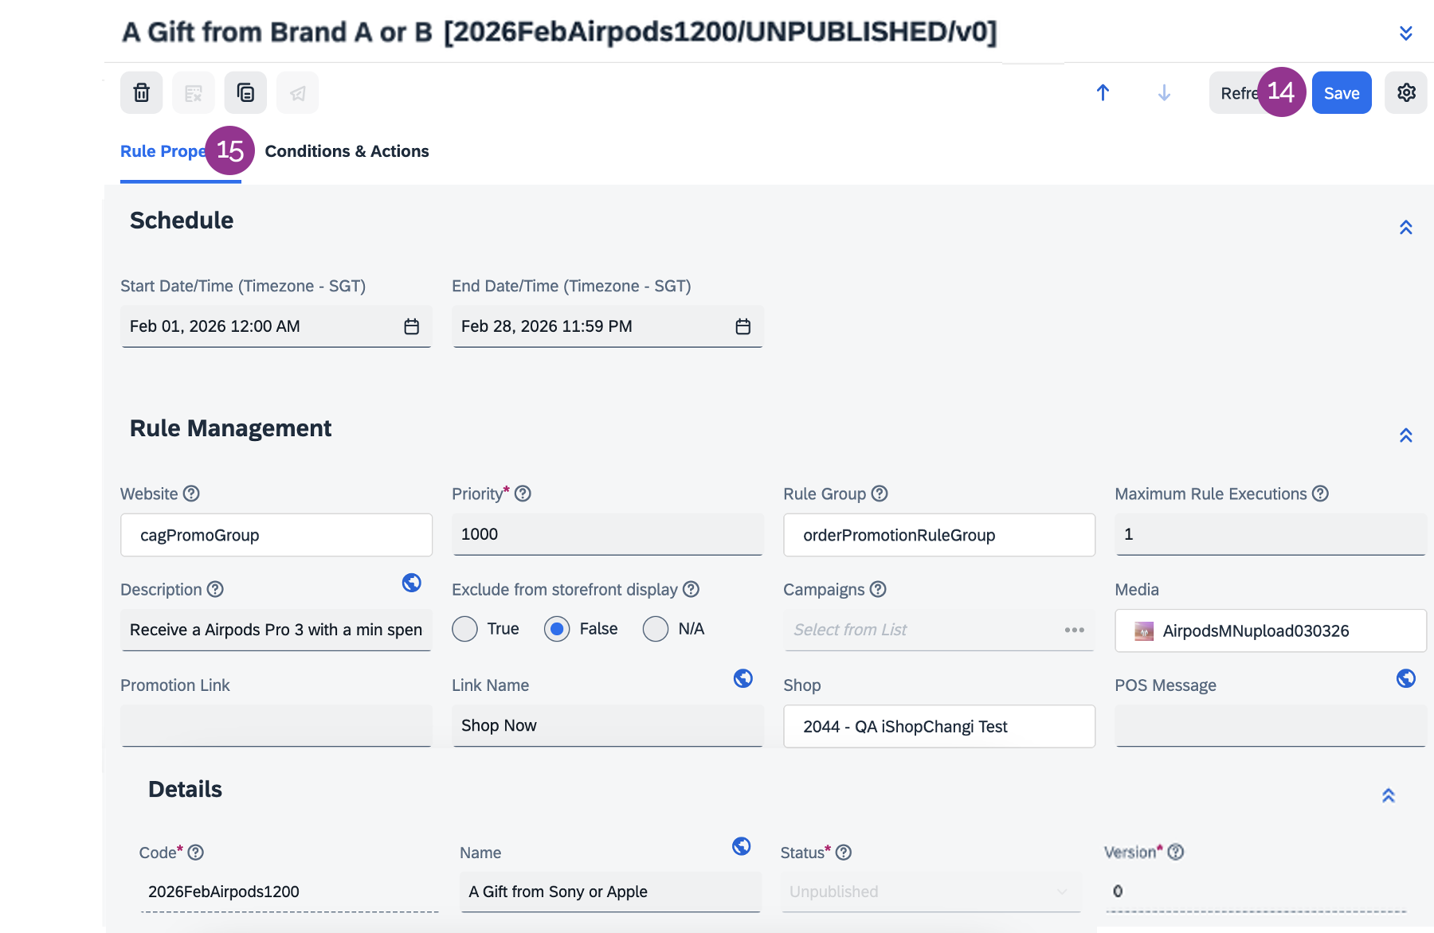The width and height of the screenshot is (1434, 933).
Task: Click the globe icon beside Description
Action: tap(411, 583)
